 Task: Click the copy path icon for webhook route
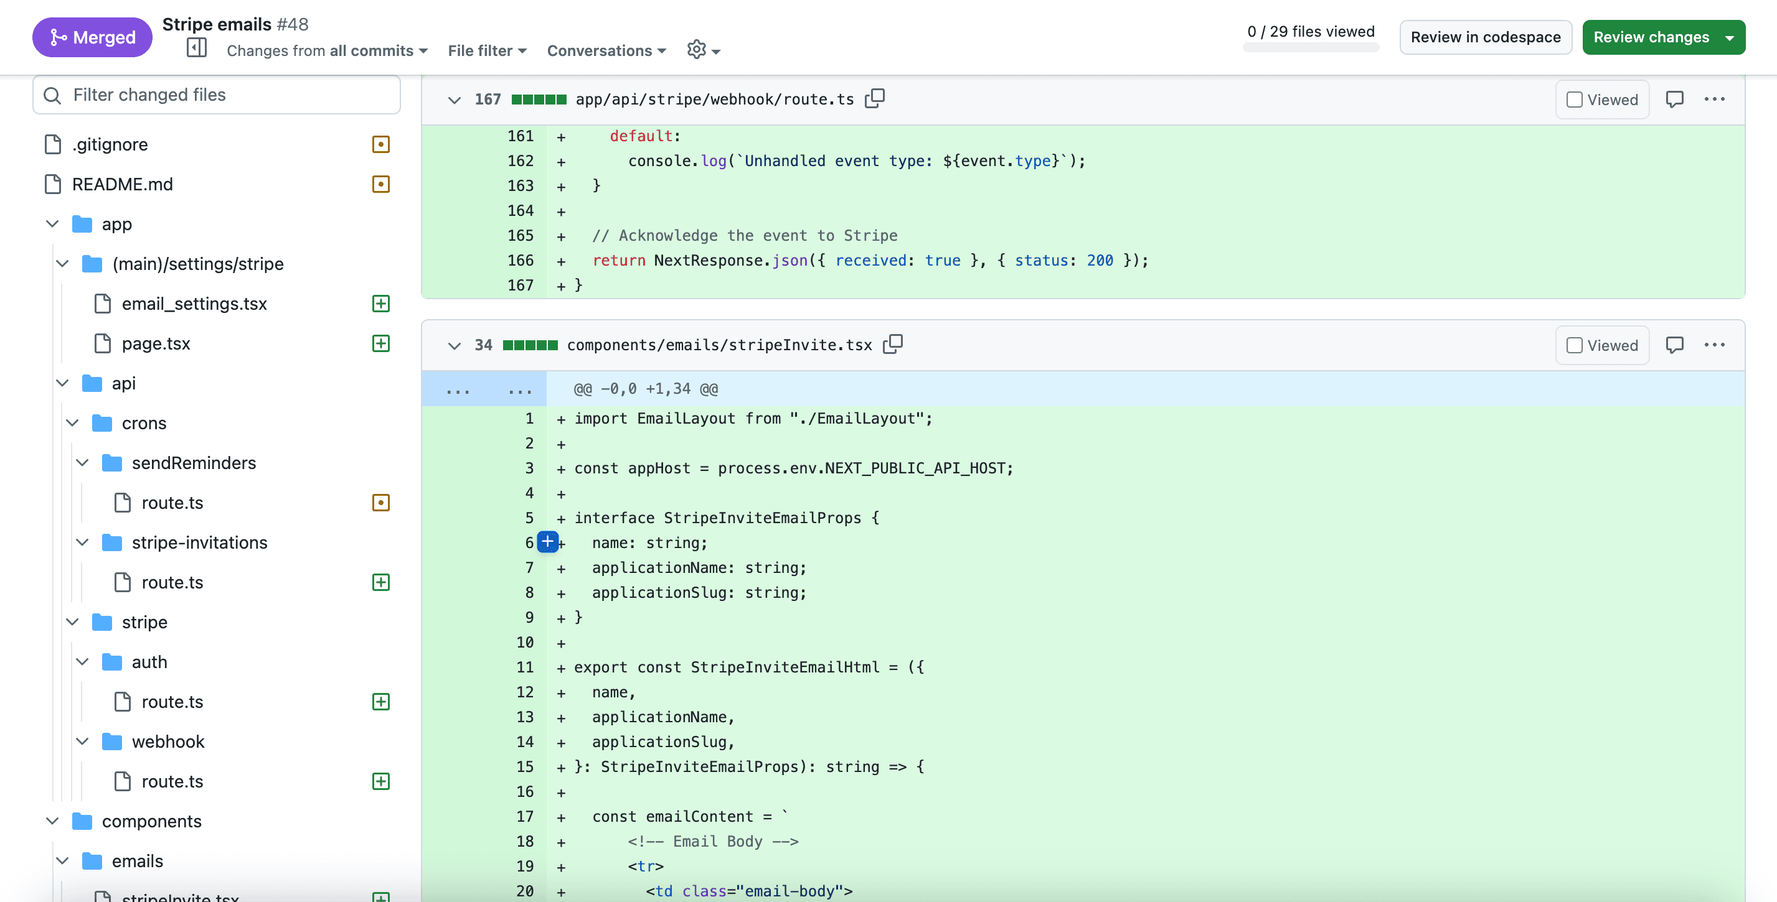pos(876,99)
